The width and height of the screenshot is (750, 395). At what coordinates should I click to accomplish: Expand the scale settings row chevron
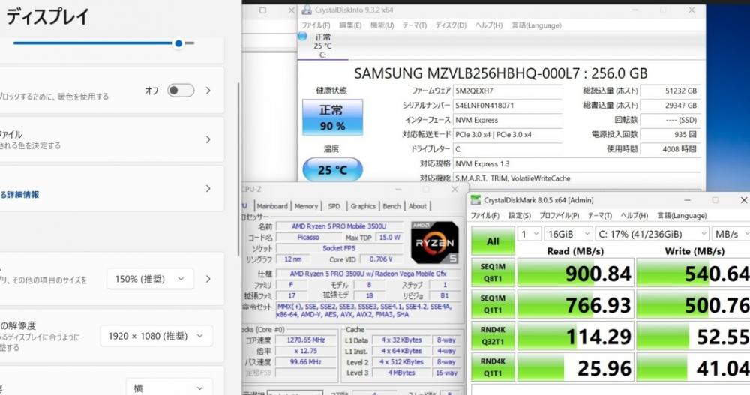point(208,279)
